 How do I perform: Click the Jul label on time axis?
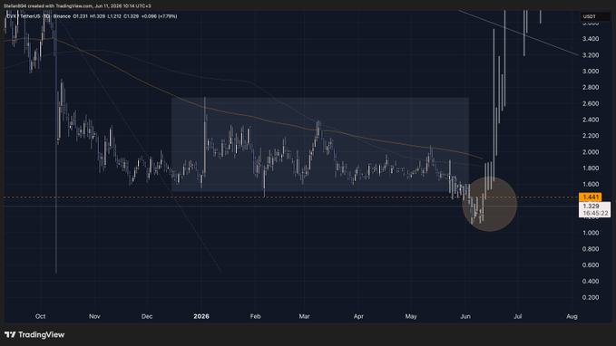point(518,316)
